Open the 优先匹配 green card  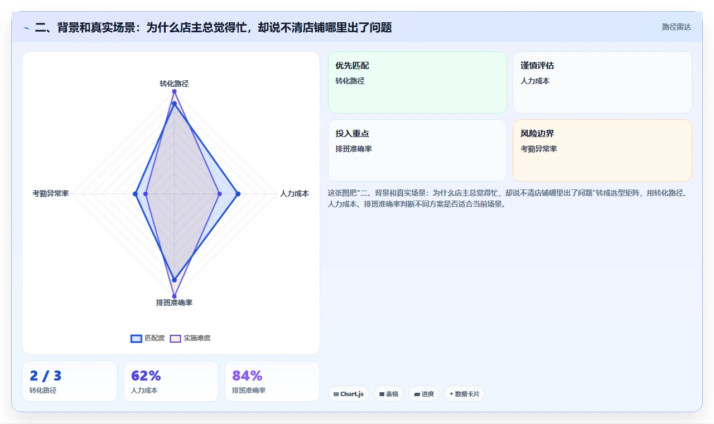click(x=417, y=82)
